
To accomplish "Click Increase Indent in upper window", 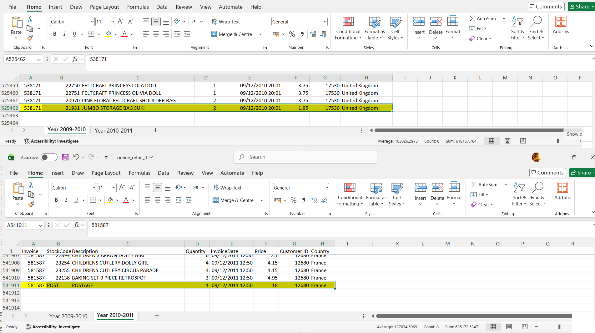I will [x=187, y=34].
